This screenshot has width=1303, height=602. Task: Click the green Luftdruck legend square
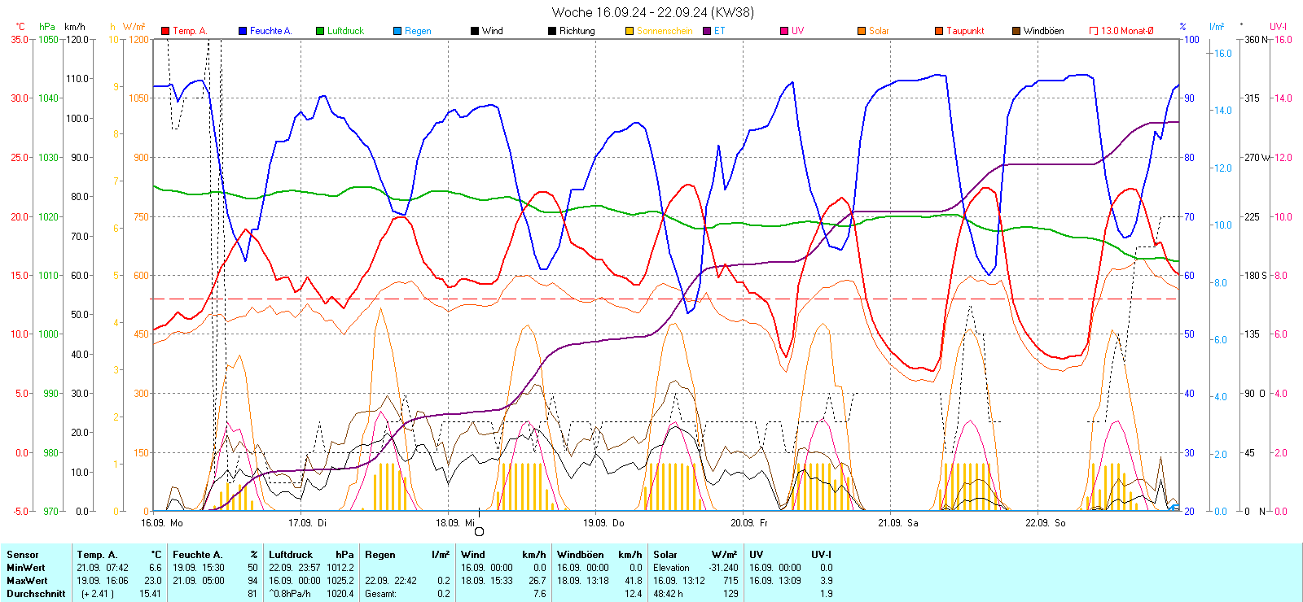[x=320, y=31]
